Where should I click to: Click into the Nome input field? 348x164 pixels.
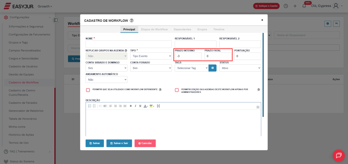pos(128,44)
